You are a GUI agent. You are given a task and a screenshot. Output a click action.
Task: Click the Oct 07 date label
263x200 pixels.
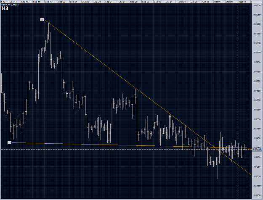pyautogui.click(x=218, y=2)
